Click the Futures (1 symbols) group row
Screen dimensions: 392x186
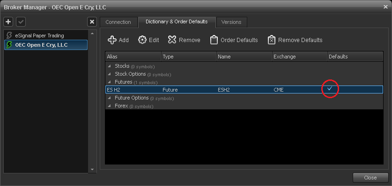(244, 82)
